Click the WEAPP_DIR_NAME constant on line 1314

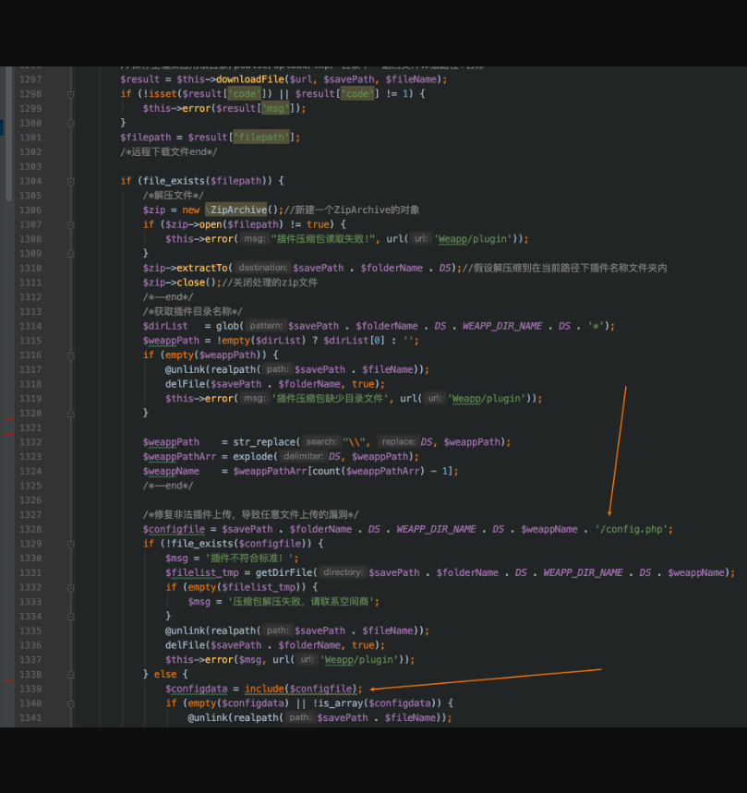coord(502,326)
